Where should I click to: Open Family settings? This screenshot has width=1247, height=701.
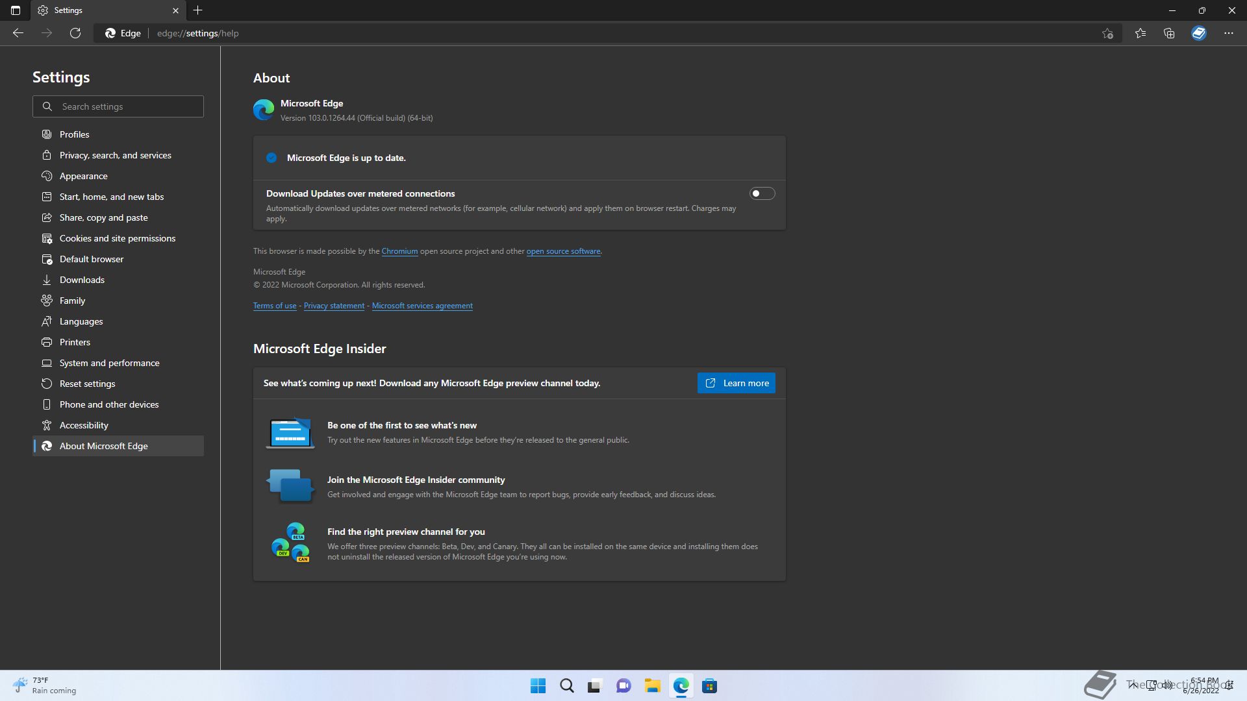tap(118, 301)
